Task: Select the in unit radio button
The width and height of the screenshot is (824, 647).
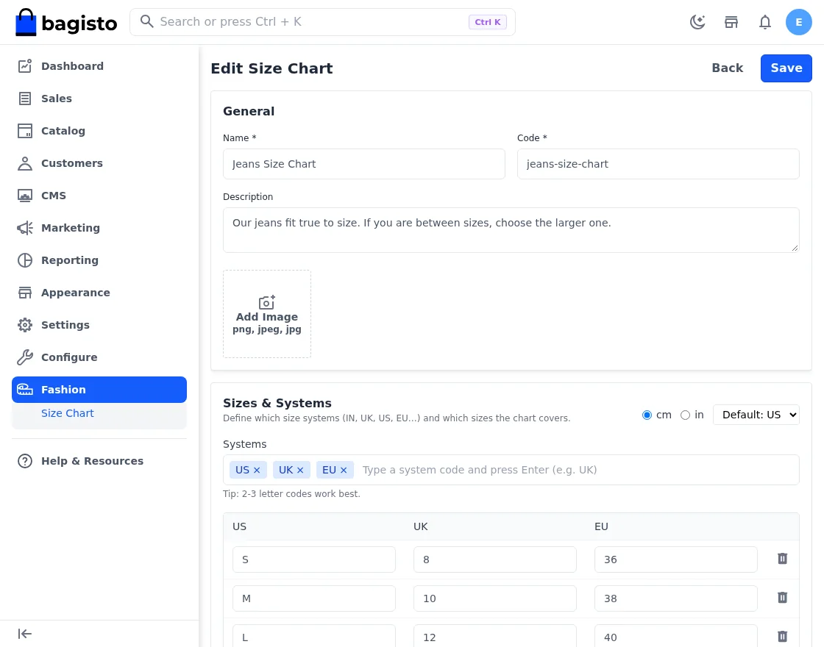Action: (685, 415)
